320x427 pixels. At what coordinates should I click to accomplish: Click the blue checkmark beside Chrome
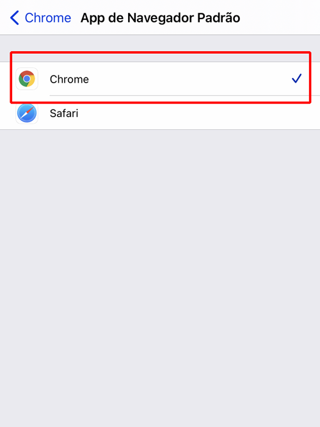click(296, 79)
